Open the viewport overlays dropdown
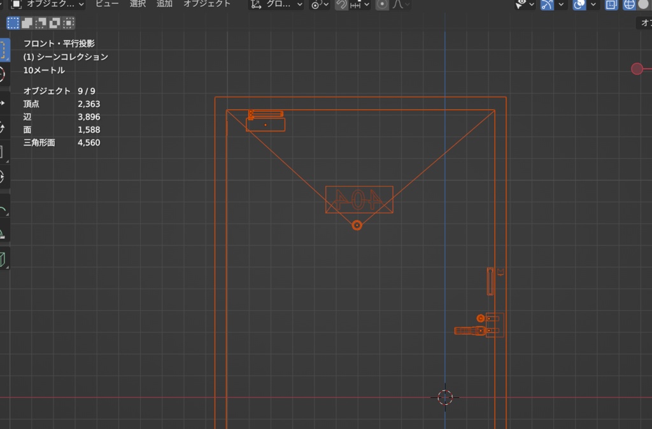The height and width of the screenshot is (429, 652). pyautogui.click(x=593, y=5)
